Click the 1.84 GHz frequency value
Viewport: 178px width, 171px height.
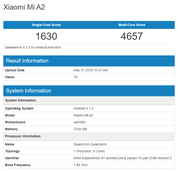point(81,165)
